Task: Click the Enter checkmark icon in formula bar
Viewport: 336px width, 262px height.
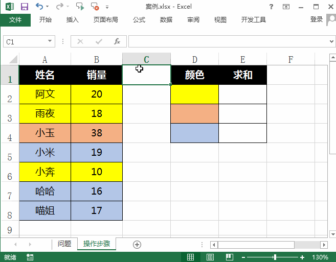Action: click(x=99, y=41)
